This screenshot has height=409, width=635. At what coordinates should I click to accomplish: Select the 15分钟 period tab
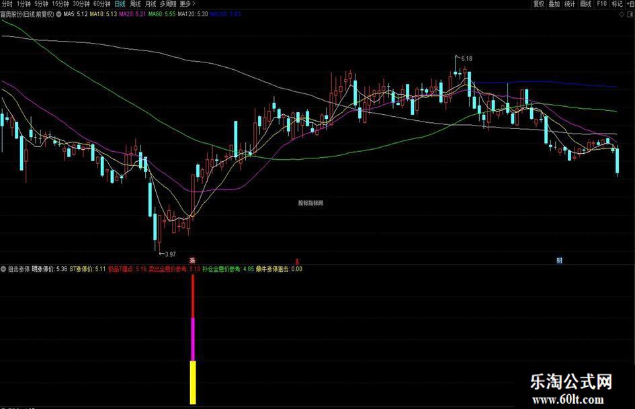60,3
